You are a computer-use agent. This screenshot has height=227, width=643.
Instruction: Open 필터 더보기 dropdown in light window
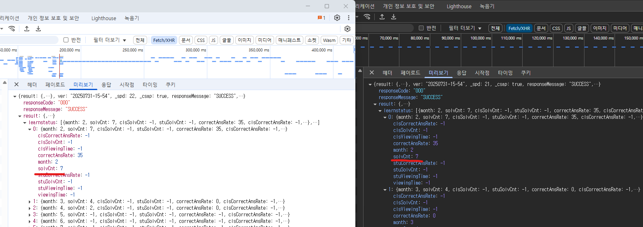click(x=110, y=40)
